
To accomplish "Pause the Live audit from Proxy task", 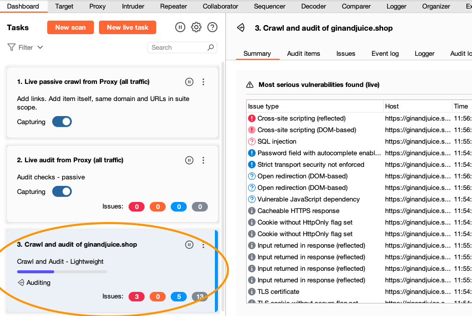I will pos(189,160).
